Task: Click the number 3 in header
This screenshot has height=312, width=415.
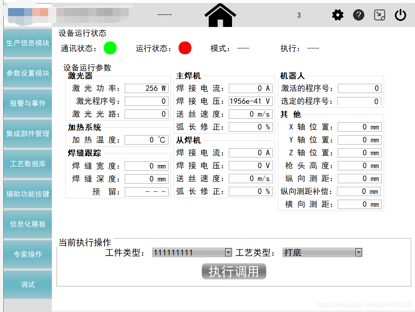Action: point(299,15)
